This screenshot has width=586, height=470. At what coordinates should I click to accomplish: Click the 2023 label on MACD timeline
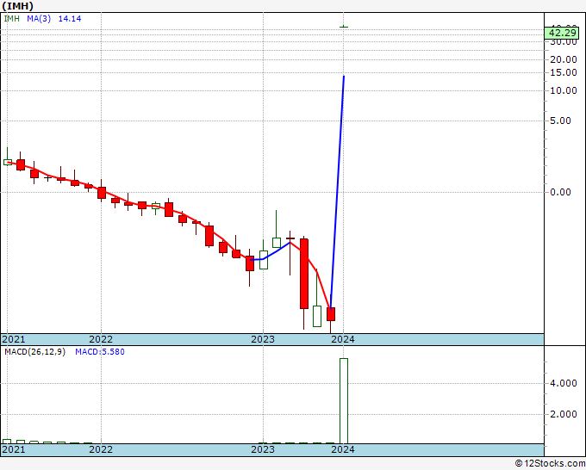click(263, 449)
